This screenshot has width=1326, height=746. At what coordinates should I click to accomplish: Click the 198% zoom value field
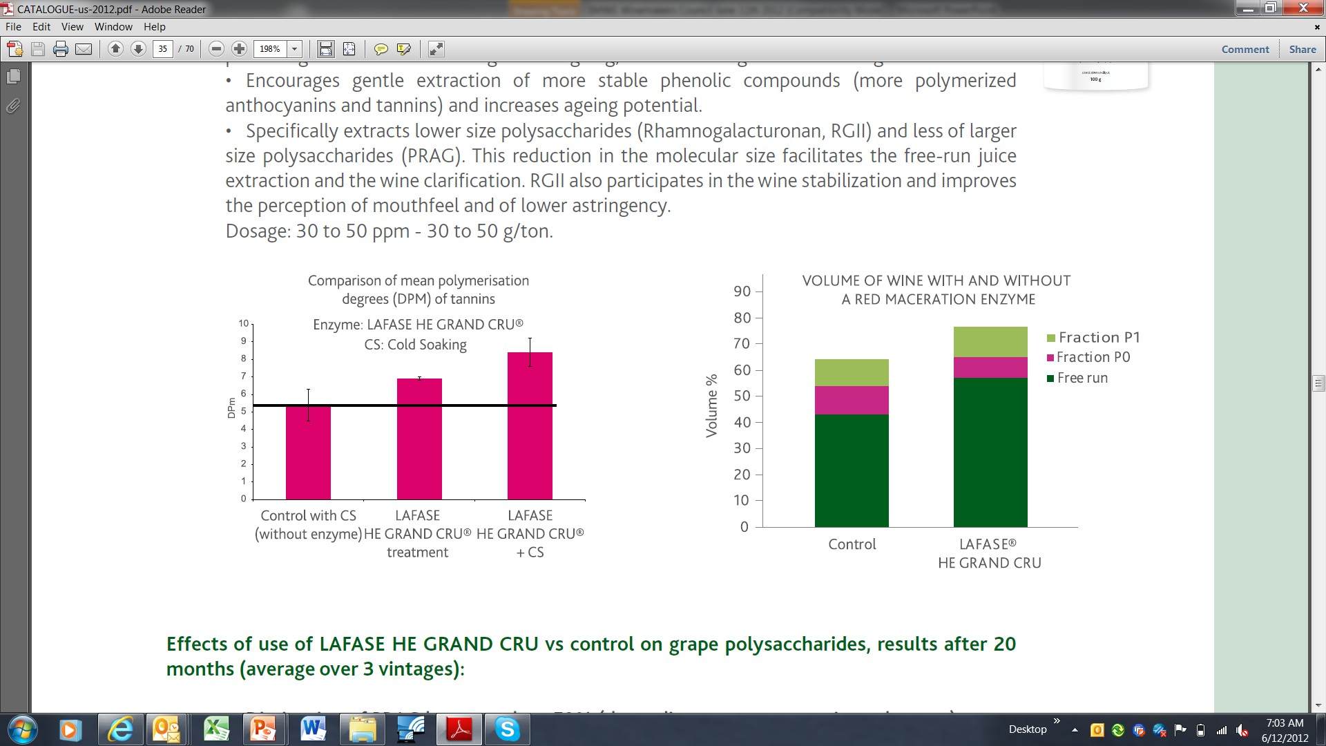coord(271,49)
